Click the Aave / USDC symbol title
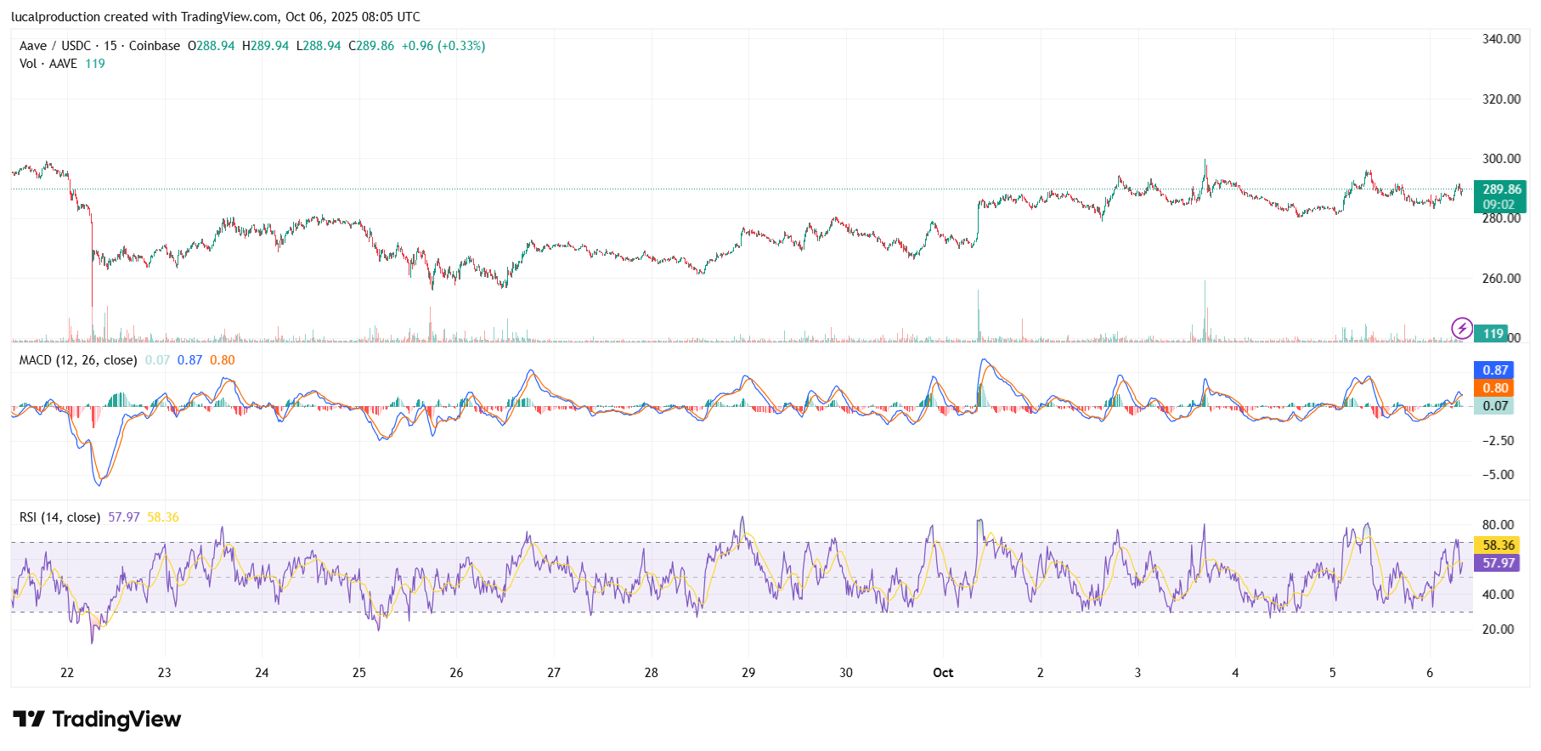 [x=55, y=46]
